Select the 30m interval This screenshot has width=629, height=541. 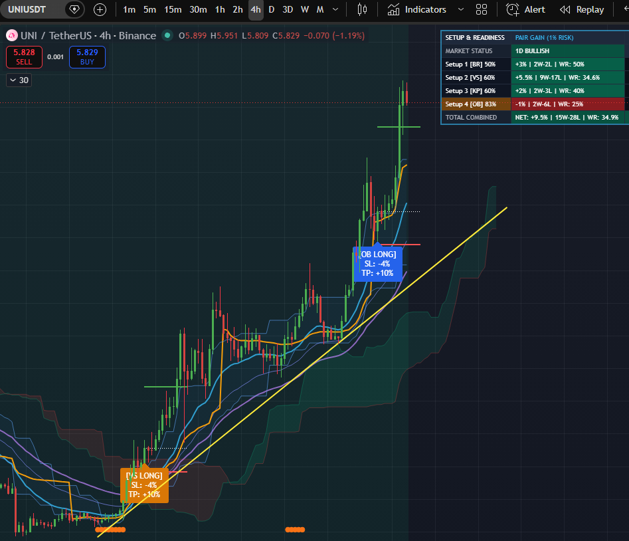(x=198, y=9)
